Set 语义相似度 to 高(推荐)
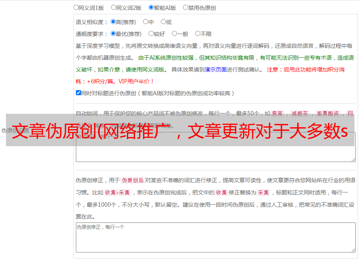Viewport: 360px width, 260px height. (x=113, y=22)
